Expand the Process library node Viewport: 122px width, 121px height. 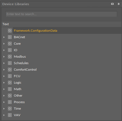[x=4, y=102]
